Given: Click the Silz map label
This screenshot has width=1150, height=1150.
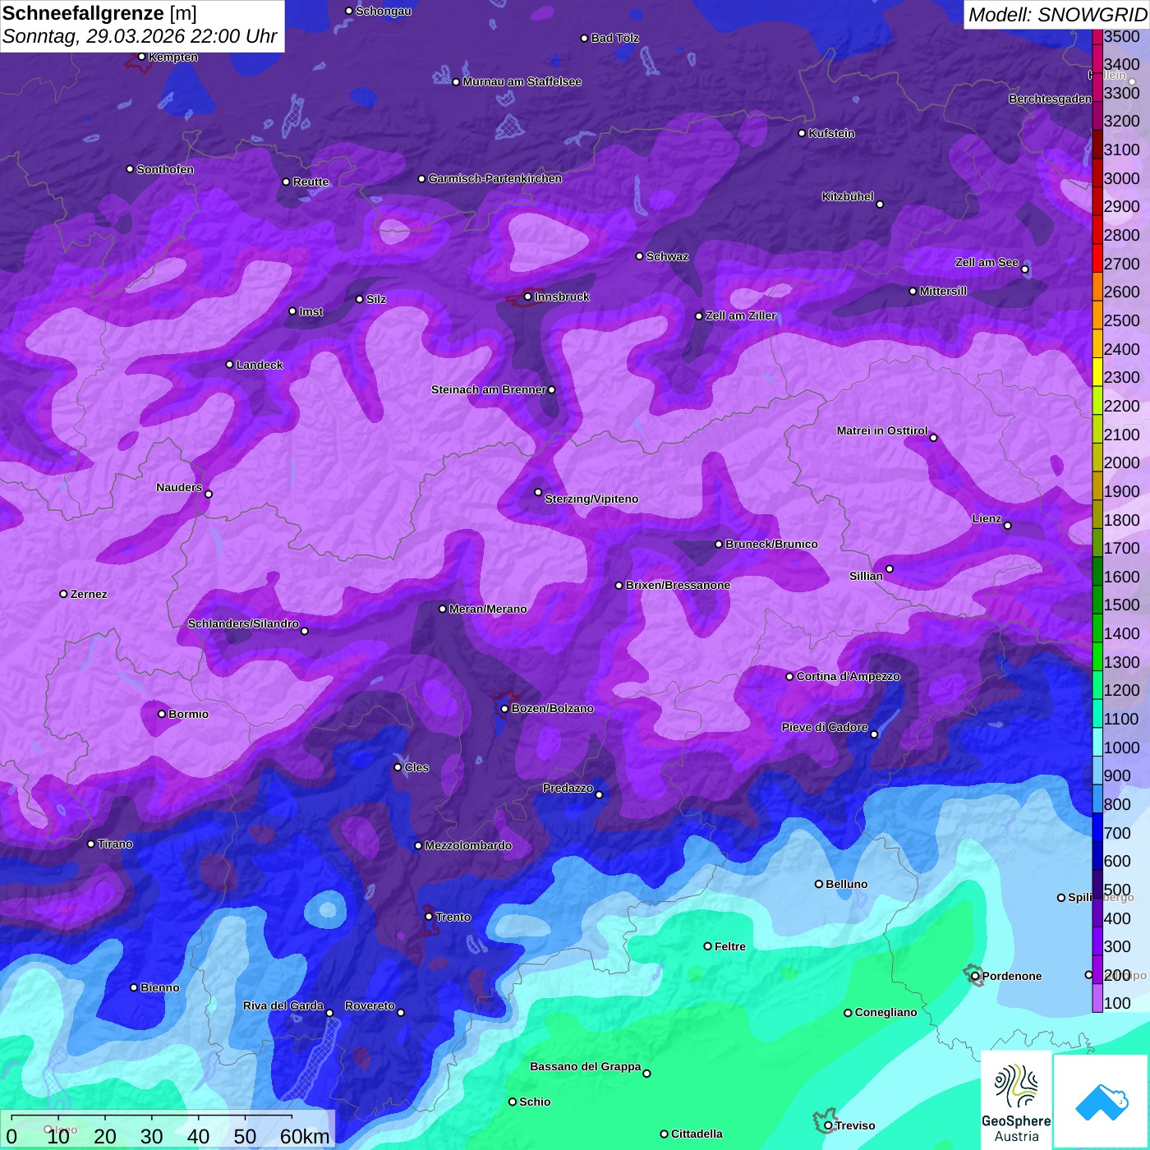Looking at the screenshot, I should [376, 299].
